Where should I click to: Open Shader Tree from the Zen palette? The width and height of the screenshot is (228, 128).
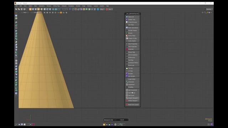coord(132,20)
